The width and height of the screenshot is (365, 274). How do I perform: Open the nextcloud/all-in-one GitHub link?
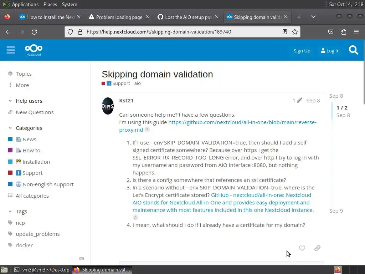click(x=223, y=203)
